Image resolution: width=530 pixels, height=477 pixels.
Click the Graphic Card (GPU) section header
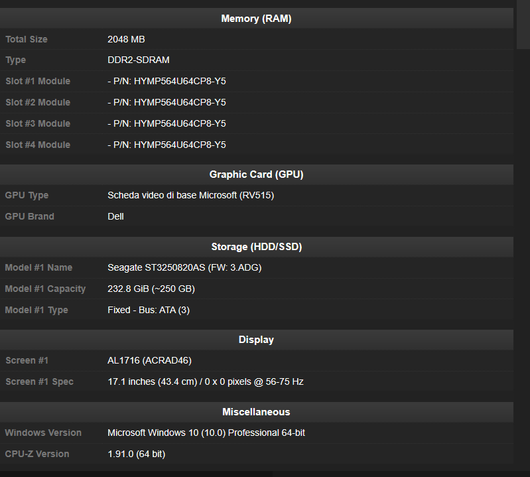coord(256,174)
